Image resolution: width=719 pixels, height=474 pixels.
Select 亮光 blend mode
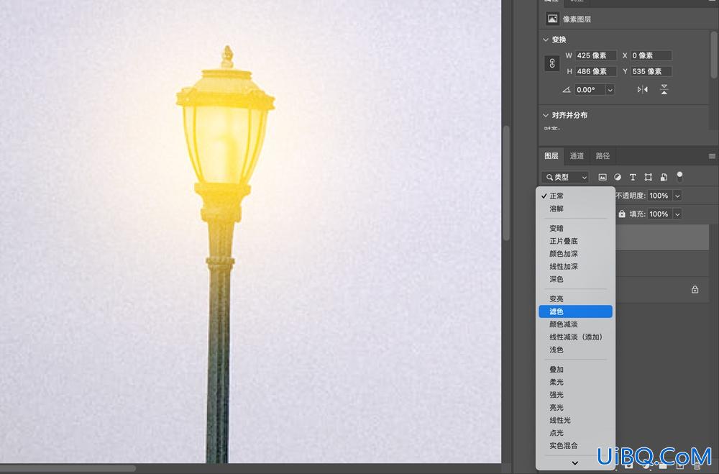575,407
